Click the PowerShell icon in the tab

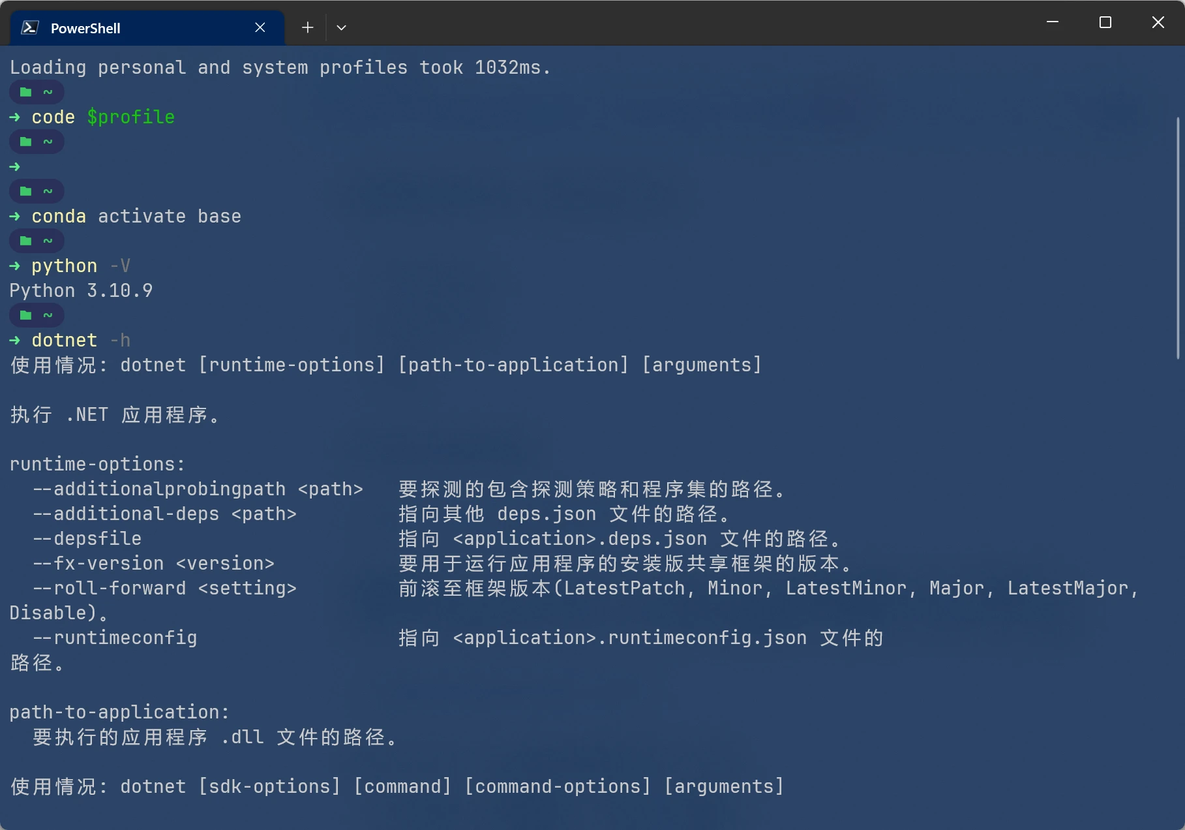pyautogui.click(x=29, y=27)
